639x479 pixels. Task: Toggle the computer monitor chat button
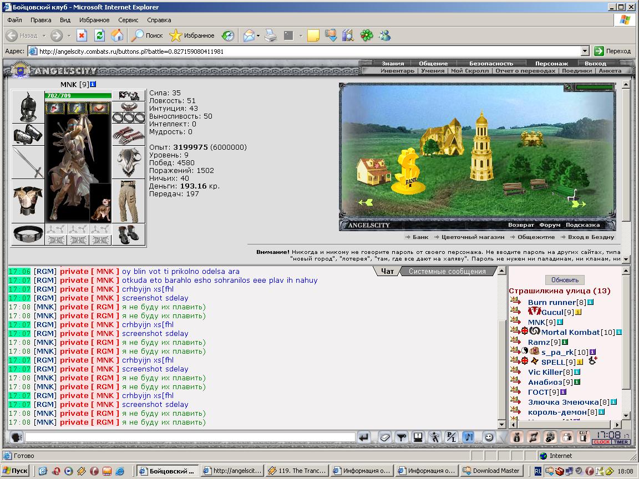click(x=418, y=437)
